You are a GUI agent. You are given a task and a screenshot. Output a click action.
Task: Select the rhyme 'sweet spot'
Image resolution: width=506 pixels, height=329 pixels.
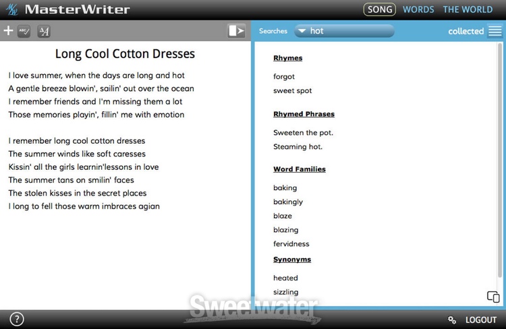pyautogui.click(x=292, y=90)
